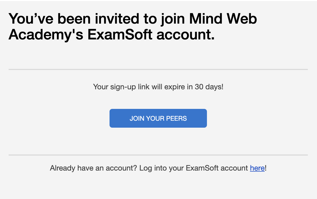The width and height of the screenshot is (317, 199).
Task: Click the upper horizontal divider line
Action: tap(158, 69)
